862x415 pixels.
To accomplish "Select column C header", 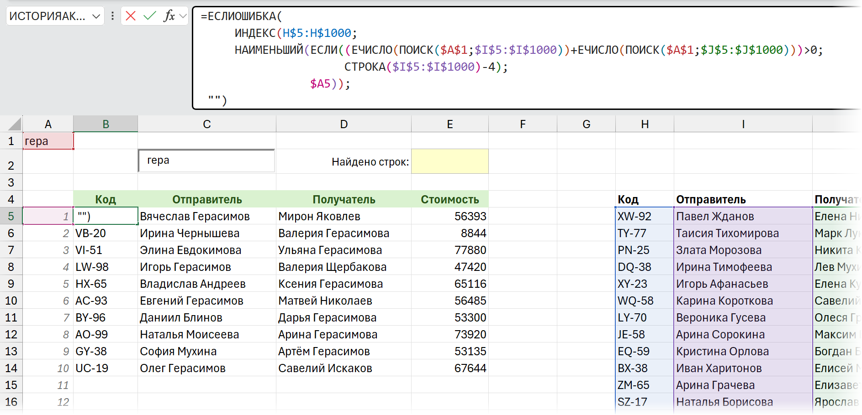I will (x=207, y=124).
